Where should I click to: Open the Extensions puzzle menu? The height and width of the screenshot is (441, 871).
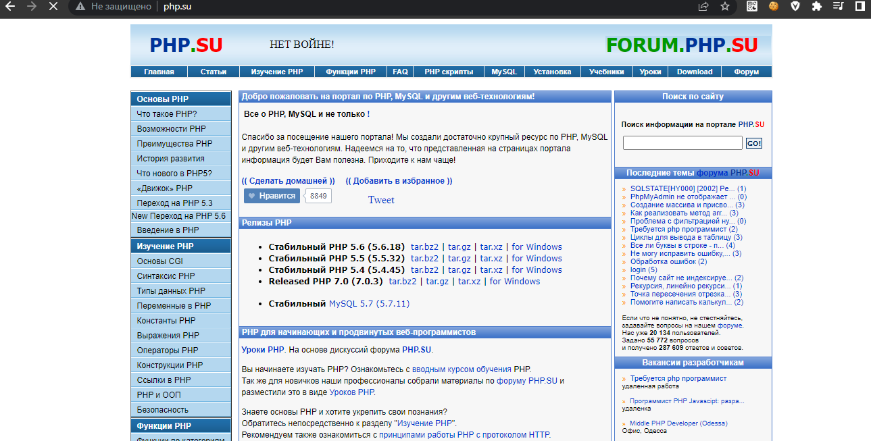(816, 6)
